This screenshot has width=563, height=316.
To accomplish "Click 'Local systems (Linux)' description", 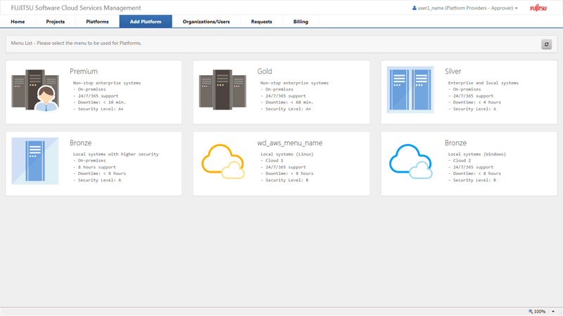I will point(287,154).
